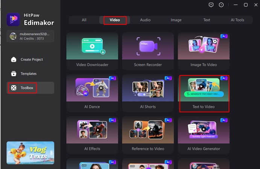
Task: Switch to the AI Tools tab
Action: pos(237,20)
